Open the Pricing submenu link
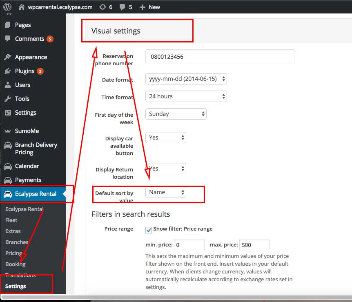This screenshot has height=302, width=352. (x=13, y=253)
